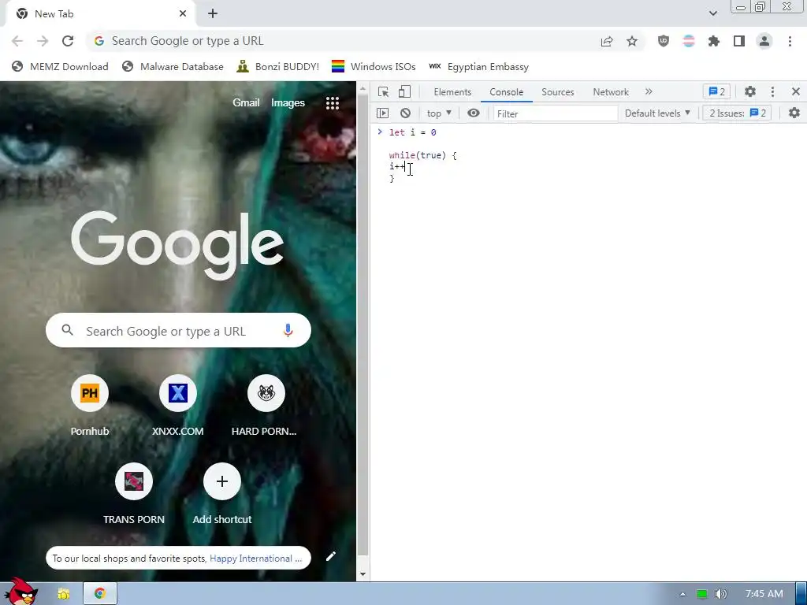This screenshot has height=605, width=807.
Task: Reload the current page
Action: point(68,41)
